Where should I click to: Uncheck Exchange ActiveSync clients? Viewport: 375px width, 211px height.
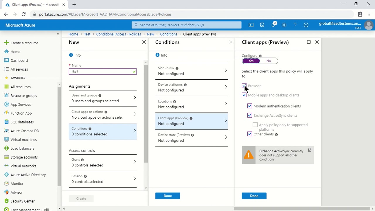click(x=250, y=115)
